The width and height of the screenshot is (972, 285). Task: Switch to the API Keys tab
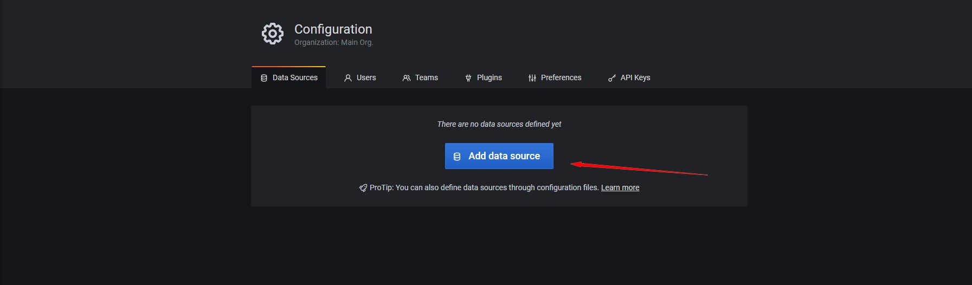(635, 77)
